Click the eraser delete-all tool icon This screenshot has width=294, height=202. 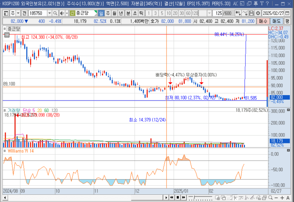click(x=259, y=197)
